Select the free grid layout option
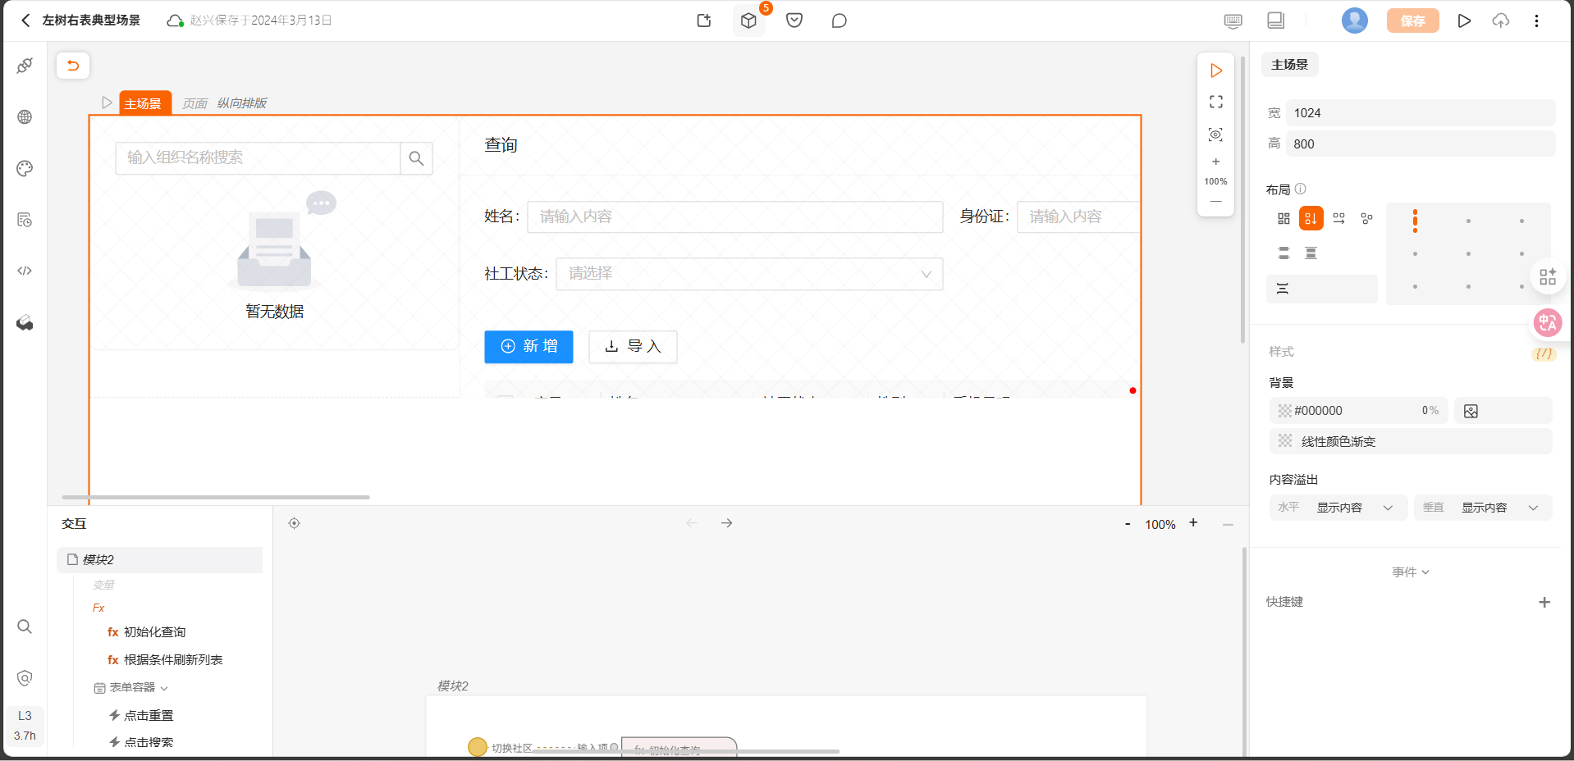1574x761 pixels. (1283, 219)
